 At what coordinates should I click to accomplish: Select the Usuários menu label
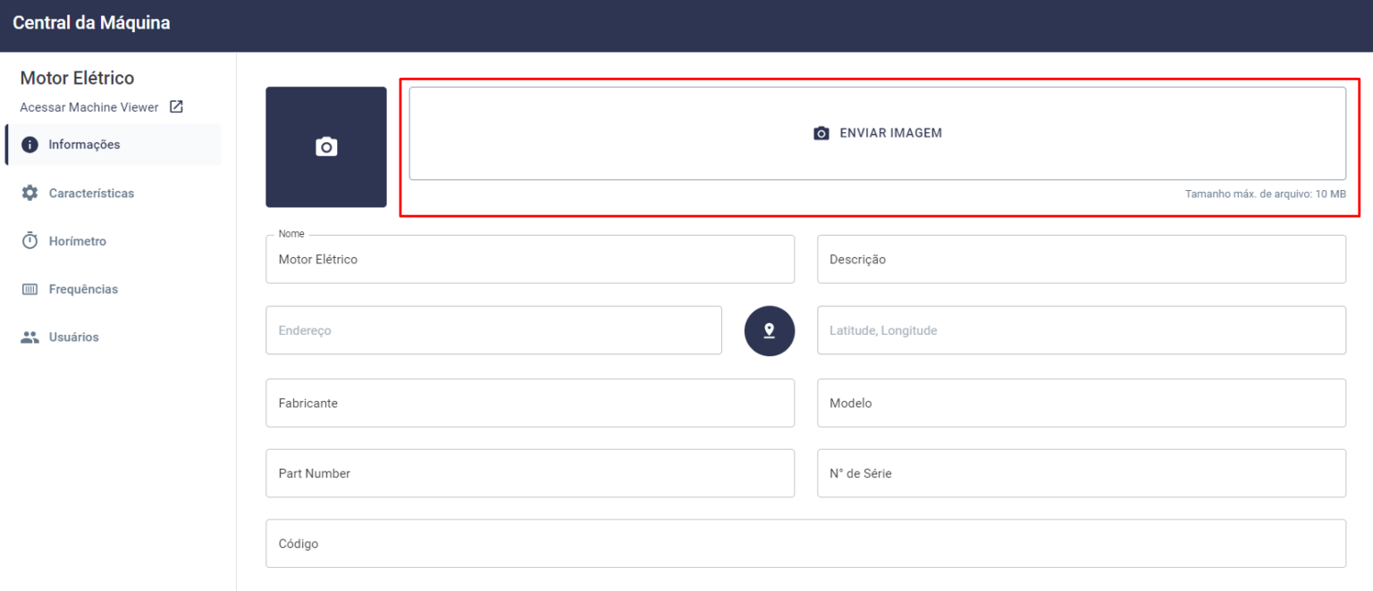[73, 337]
